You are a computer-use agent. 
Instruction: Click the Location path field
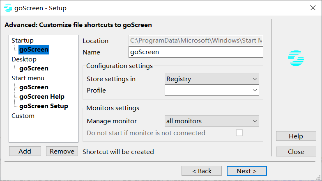click(x=195, y=41)
